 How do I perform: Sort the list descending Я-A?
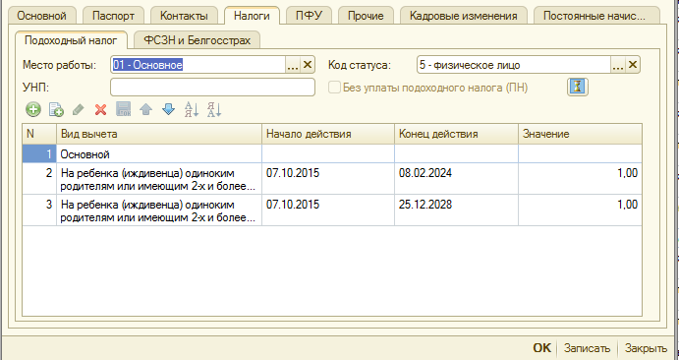coord(214,109)
